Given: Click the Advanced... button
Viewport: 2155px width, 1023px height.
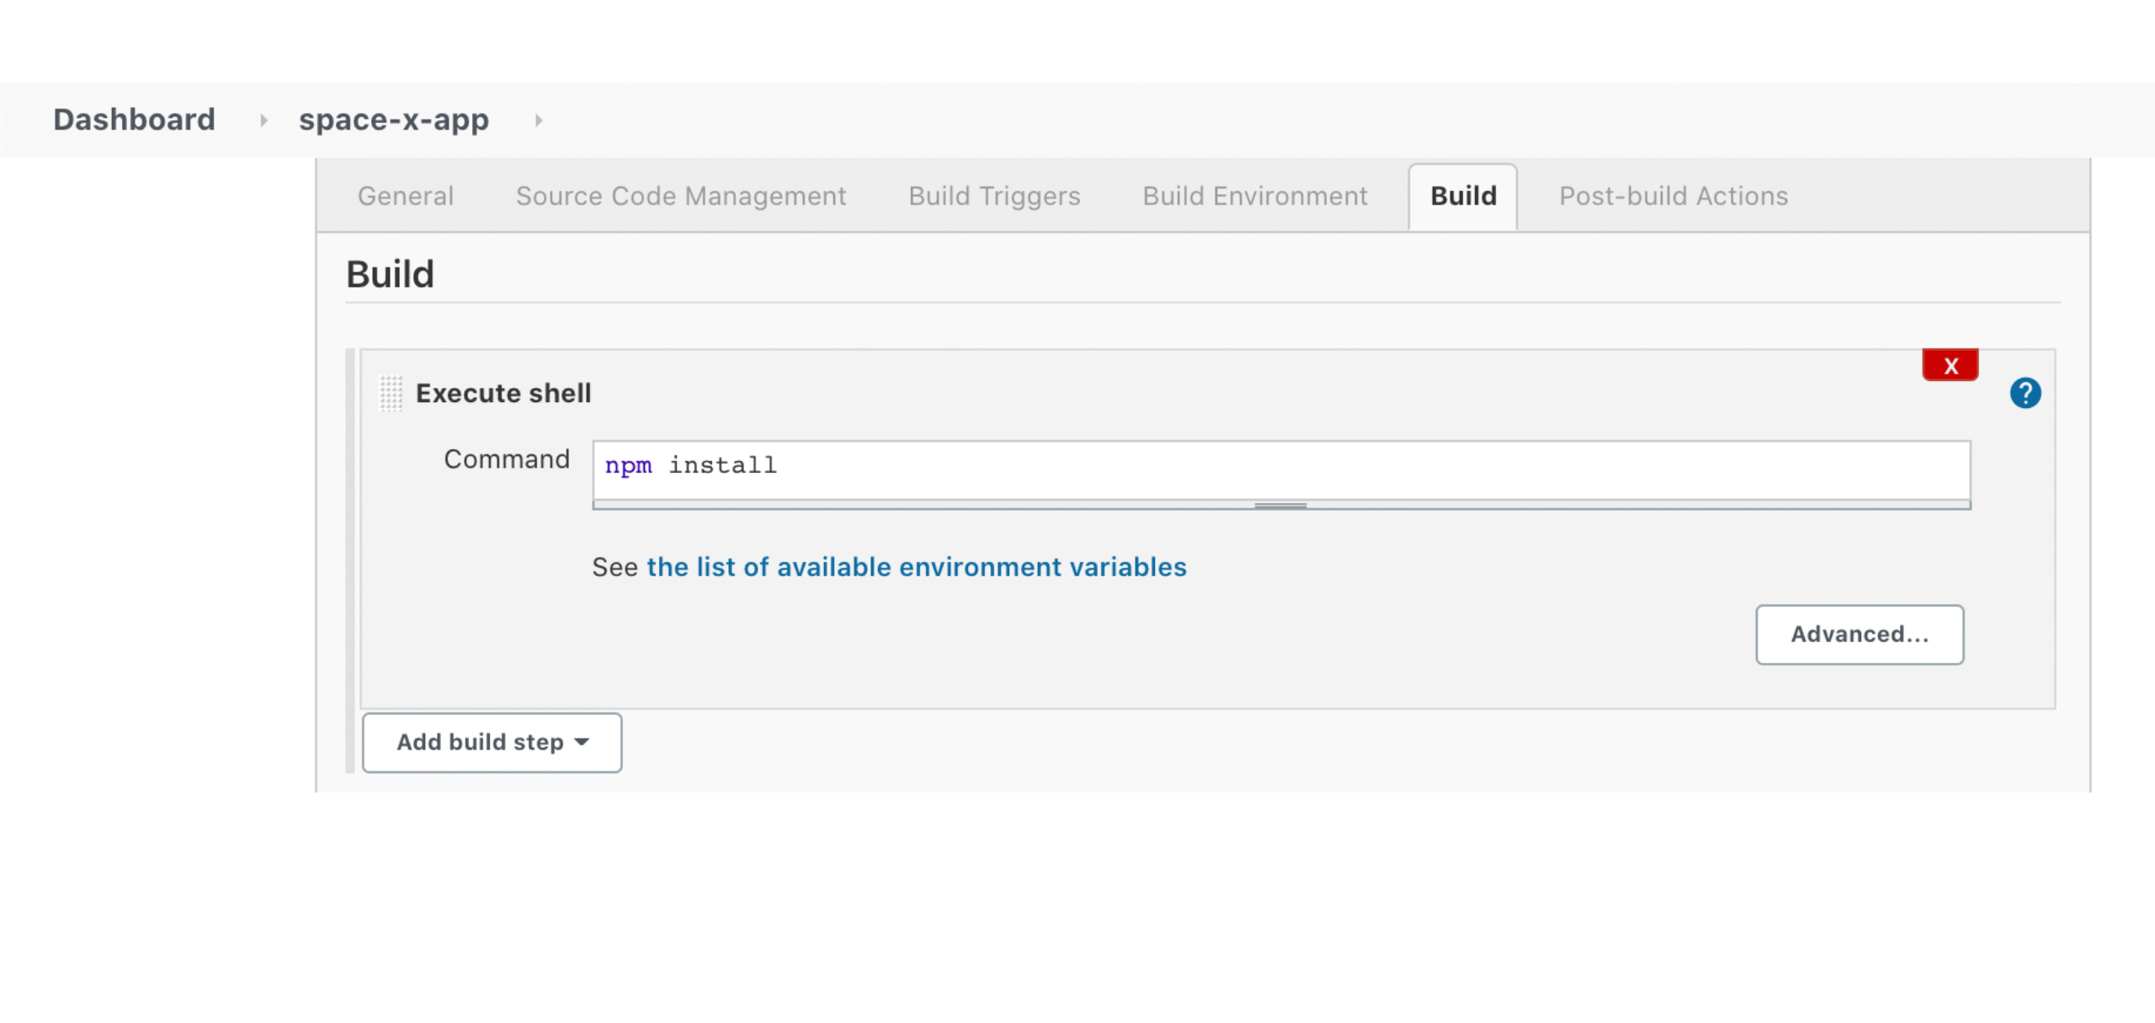Looking at the screenshot, I should (1859, 634).
